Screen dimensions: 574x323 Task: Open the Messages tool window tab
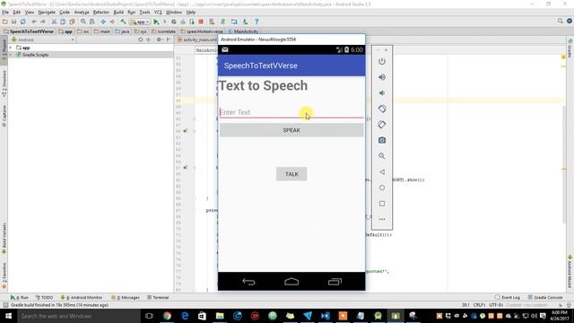coord(126,297)
